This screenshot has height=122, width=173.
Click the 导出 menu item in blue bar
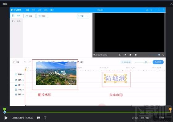point(52,10)
